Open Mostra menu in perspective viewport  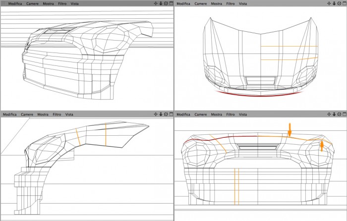click(48, 4)
